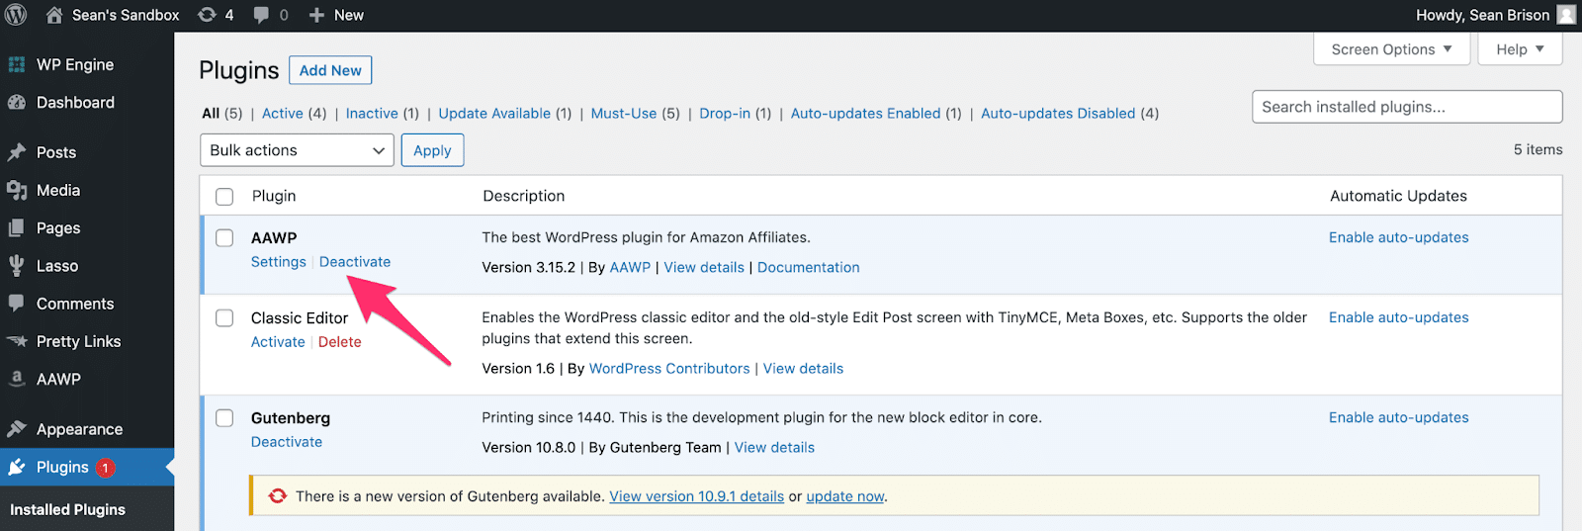The height and width of the screenshot is (531, 1582).
Task: Click the Apply bulk action button
Action: click(432, 150)
